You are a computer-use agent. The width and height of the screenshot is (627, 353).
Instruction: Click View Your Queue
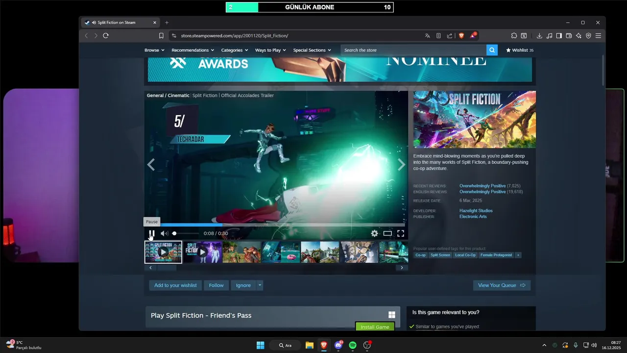coord(502,285)
